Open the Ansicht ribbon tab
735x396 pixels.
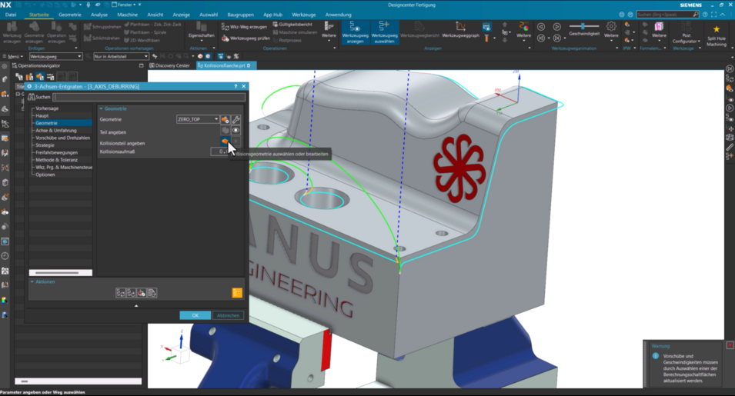point(155,15)
